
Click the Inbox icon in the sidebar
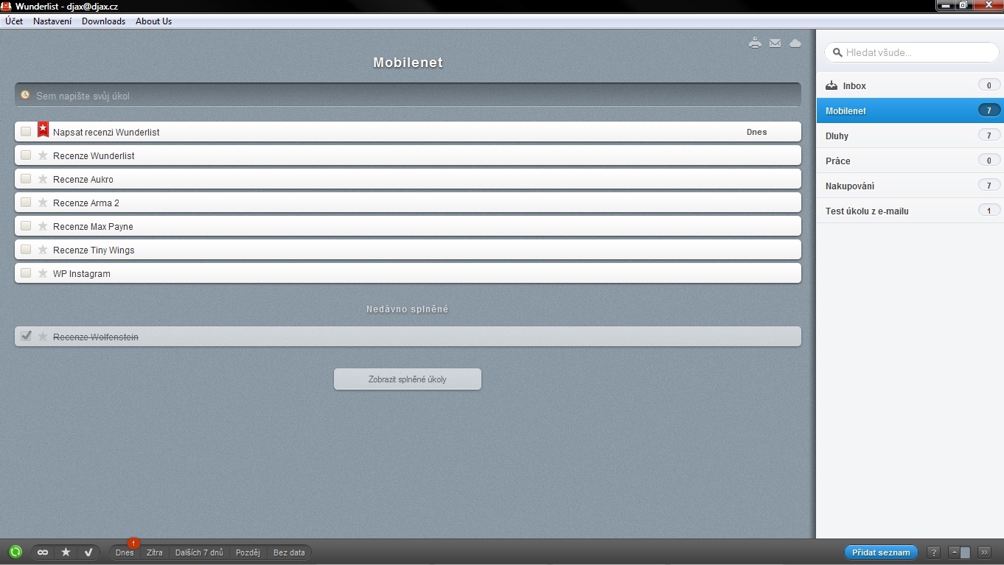(x=830, y=85)
